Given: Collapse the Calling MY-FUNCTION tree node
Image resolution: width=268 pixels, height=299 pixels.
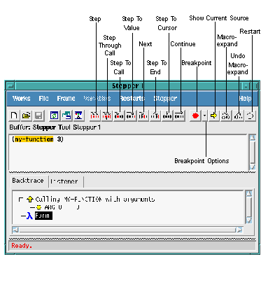Looking at the screenshot, I should 21,200.
